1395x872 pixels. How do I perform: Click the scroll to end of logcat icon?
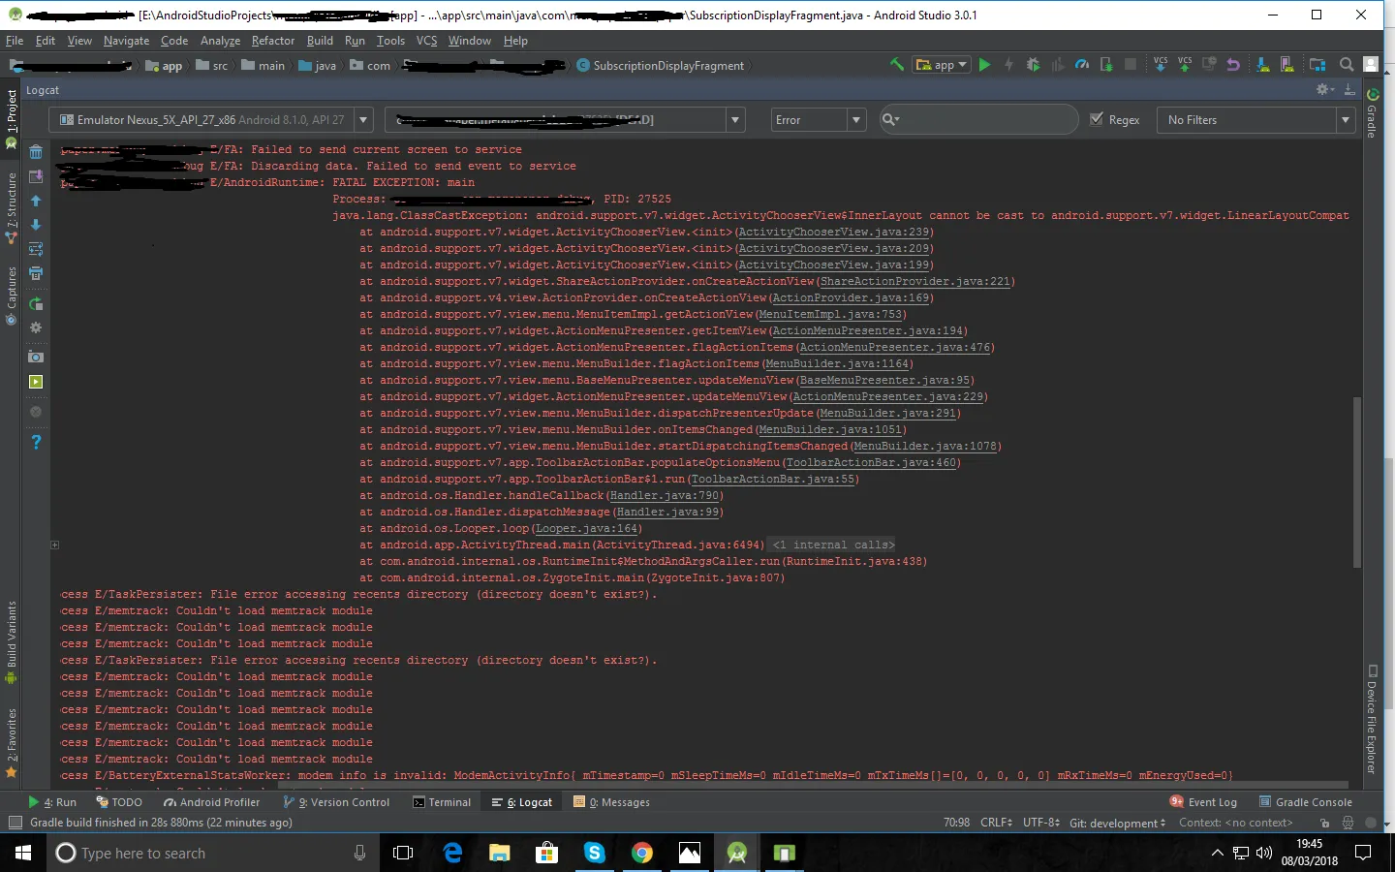[x=36, y=176]
